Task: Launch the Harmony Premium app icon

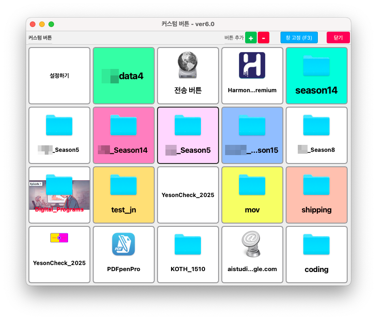Action: [x=252, y=65]
